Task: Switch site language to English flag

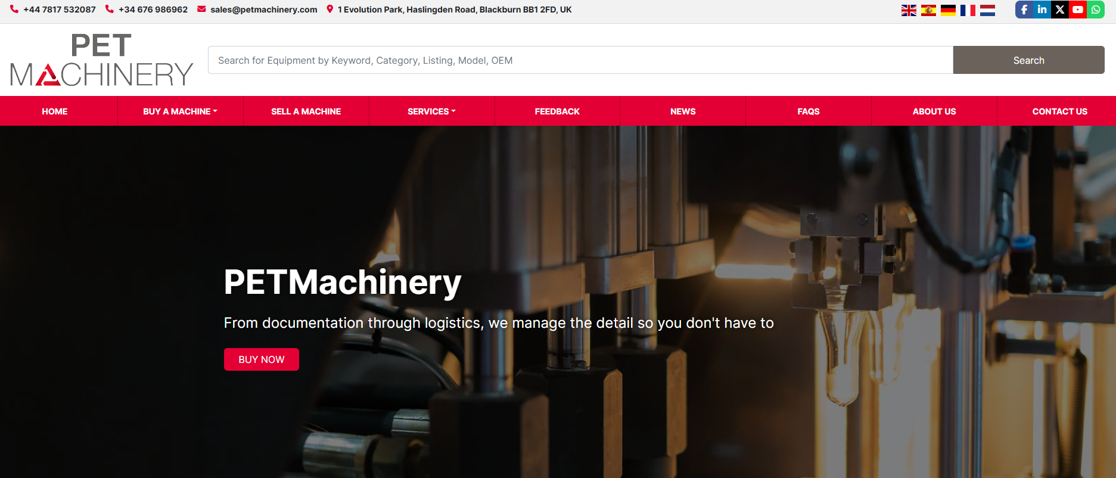Action: point(909,10)
